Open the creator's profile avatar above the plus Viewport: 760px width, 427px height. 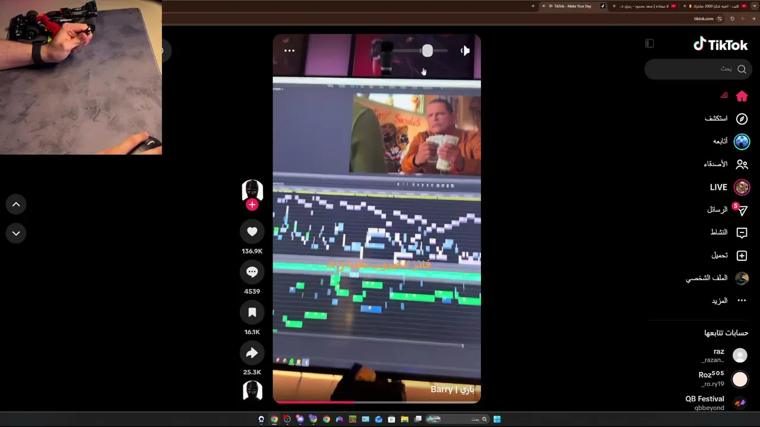[252, 190]
